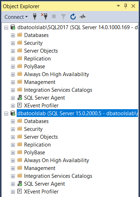140x197 pixels.
Task: Click Always On folder icon under 15.0.2000.5 server
Action: (19, 160)
